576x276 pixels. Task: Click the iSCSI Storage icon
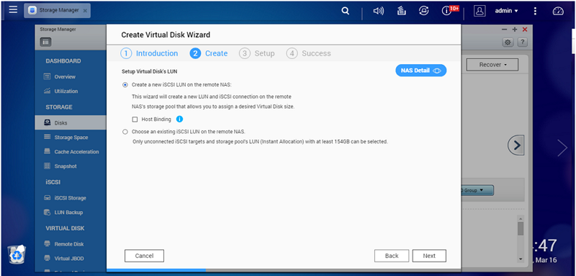(47, 197)
